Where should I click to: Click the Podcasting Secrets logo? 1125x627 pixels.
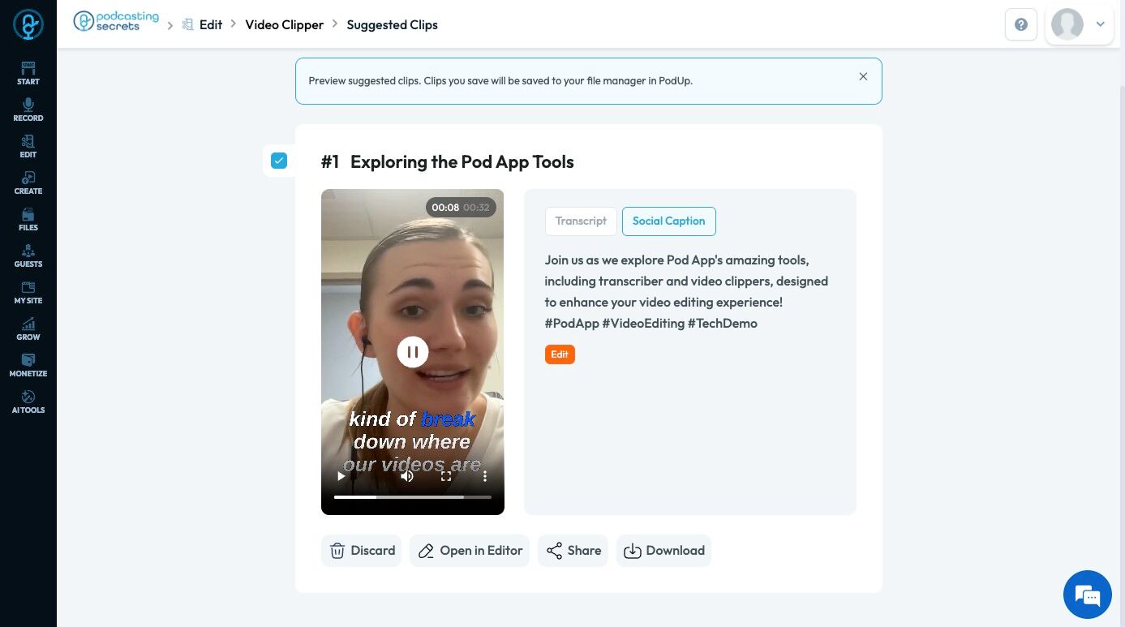116,21
